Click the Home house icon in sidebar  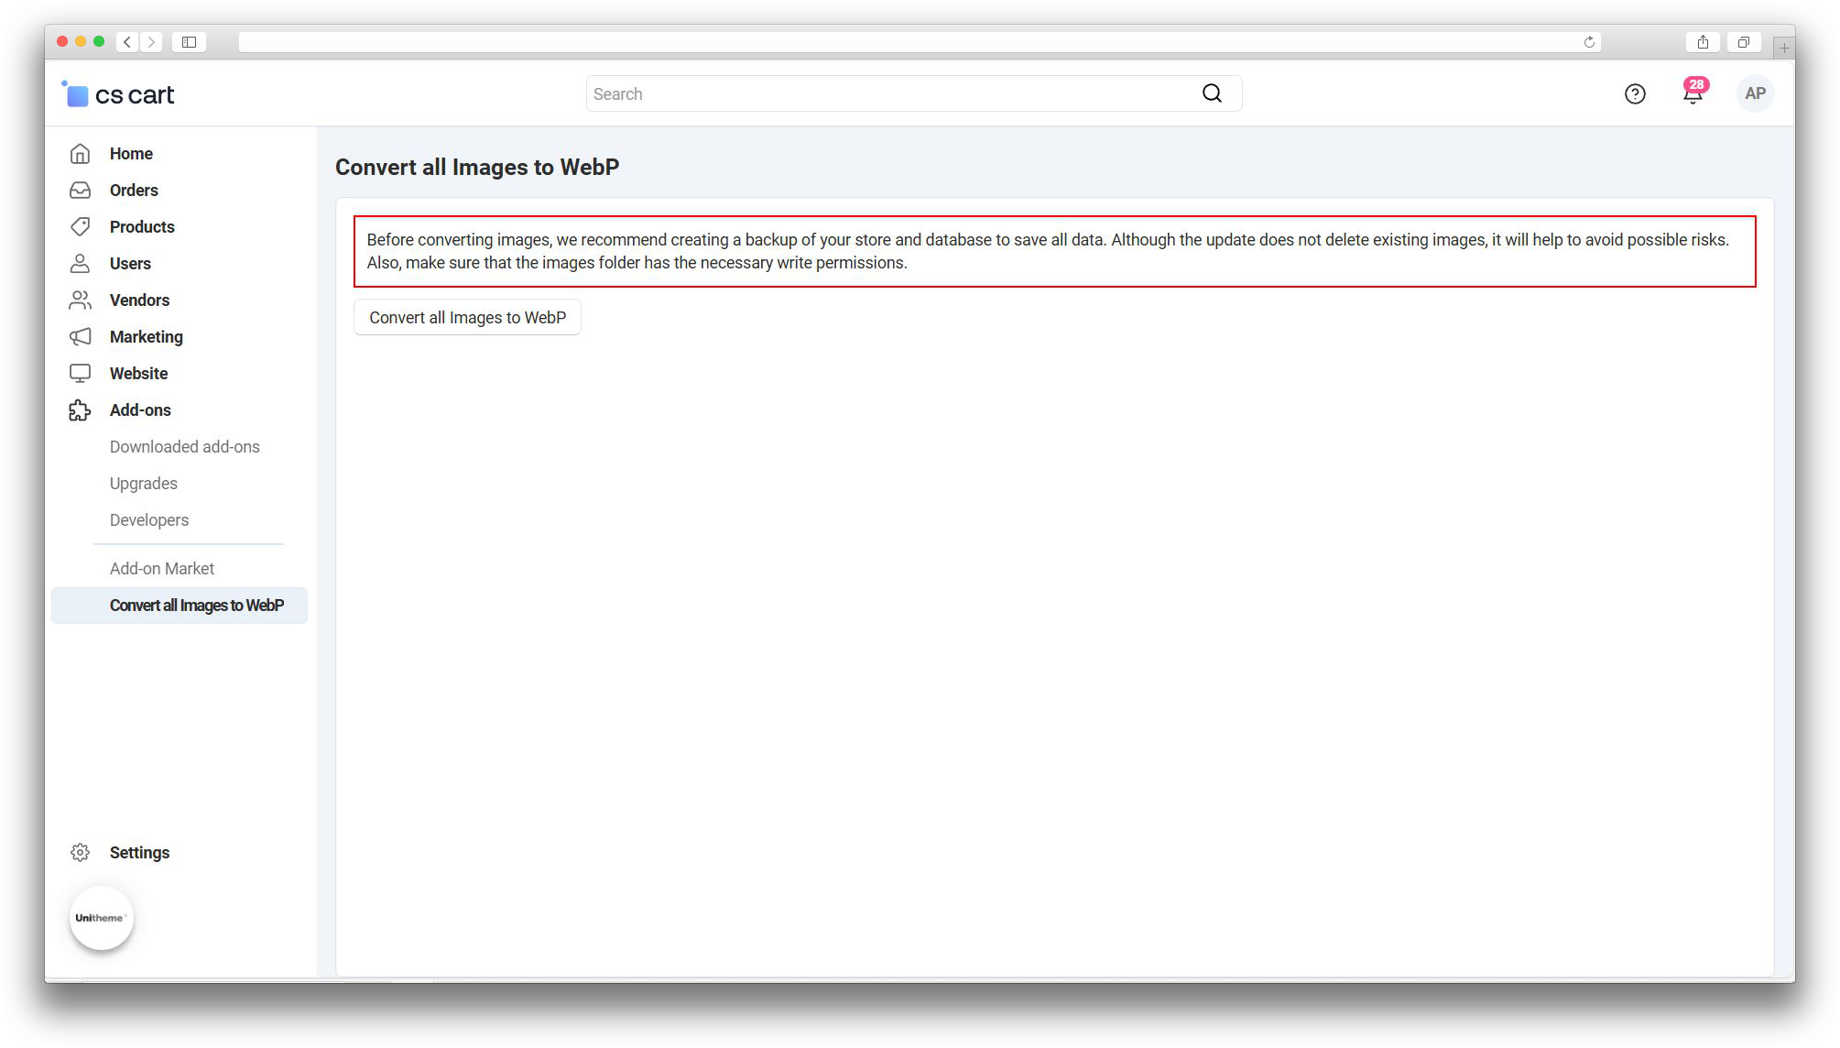pos(81,154)
